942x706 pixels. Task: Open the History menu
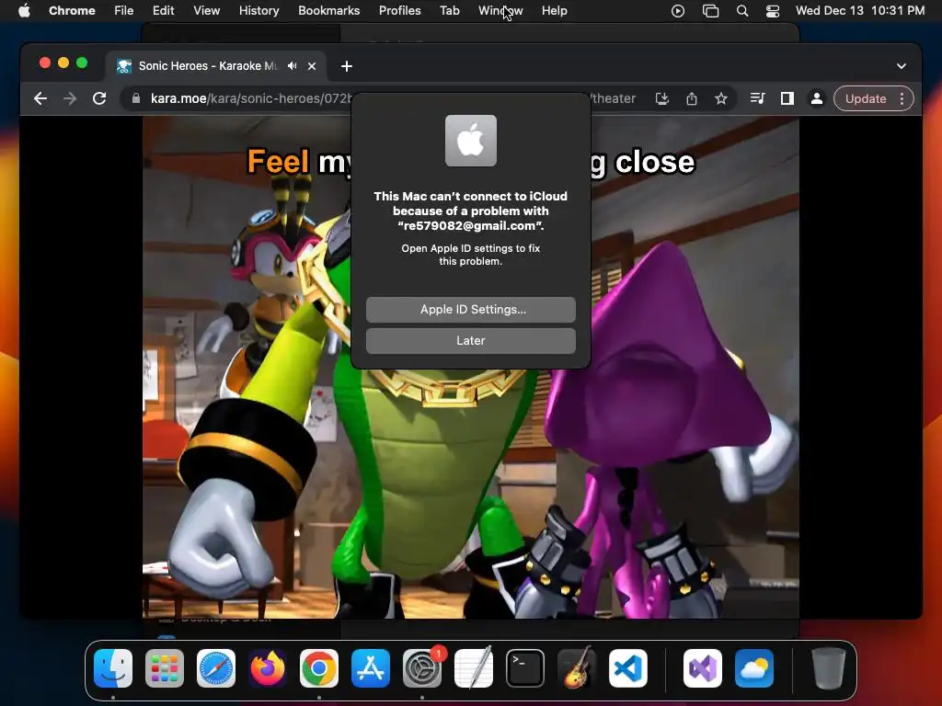point(258,11)
